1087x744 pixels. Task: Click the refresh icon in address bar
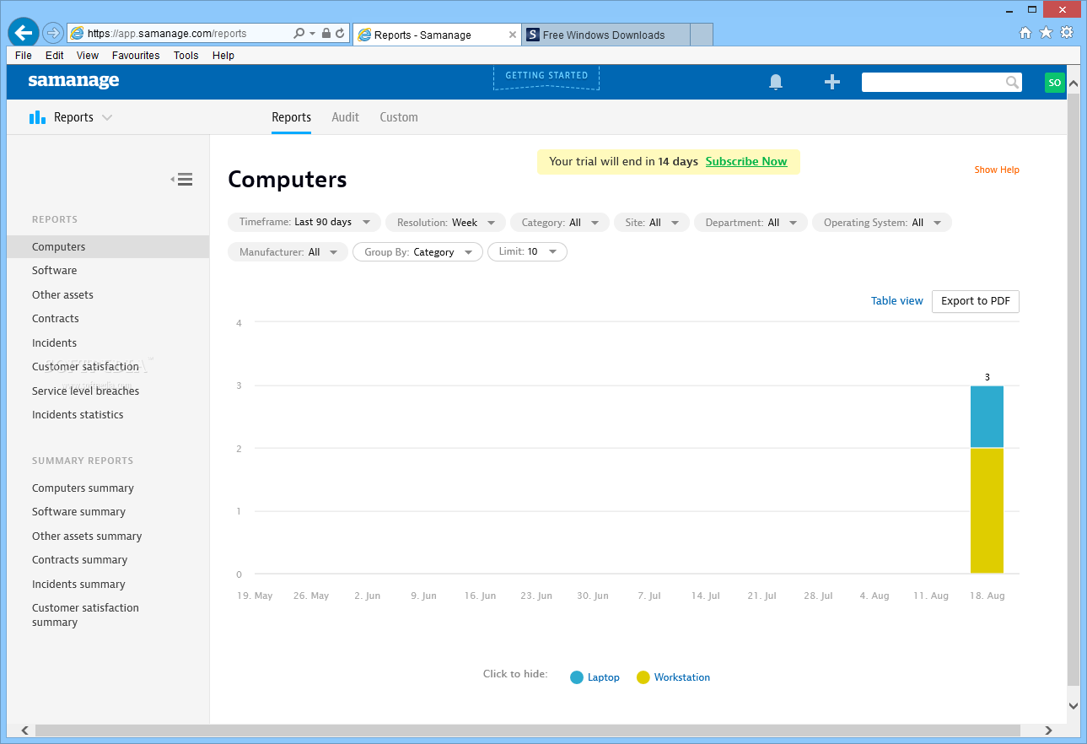tap(340, 34)
